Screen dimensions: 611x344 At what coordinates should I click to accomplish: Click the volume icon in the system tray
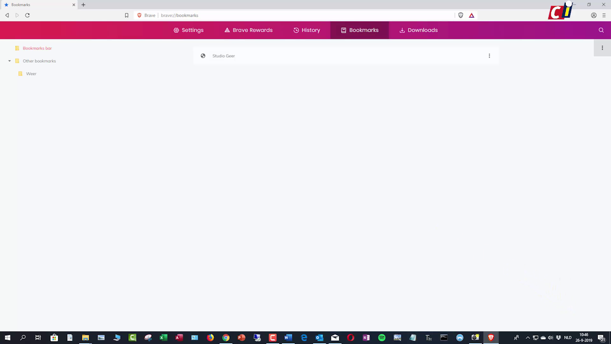(550, 337)
